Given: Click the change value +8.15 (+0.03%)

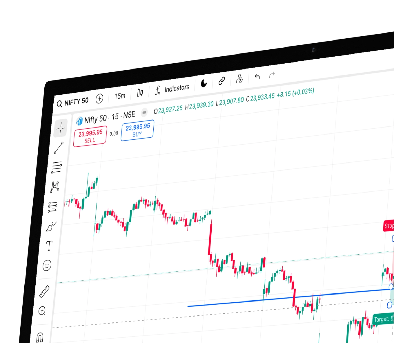Looking at the screenshot, I should click(295, 93).
